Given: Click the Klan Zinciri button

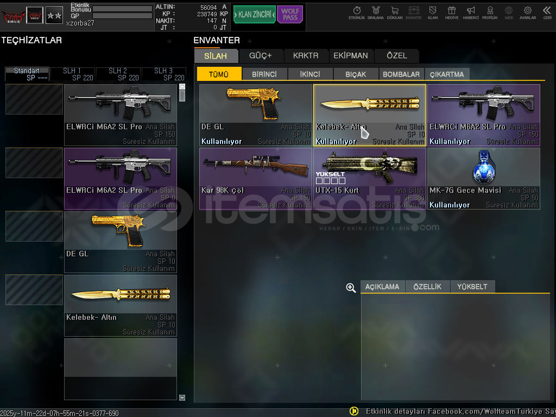Looking at the screenshot, I should tap(254, 14).
